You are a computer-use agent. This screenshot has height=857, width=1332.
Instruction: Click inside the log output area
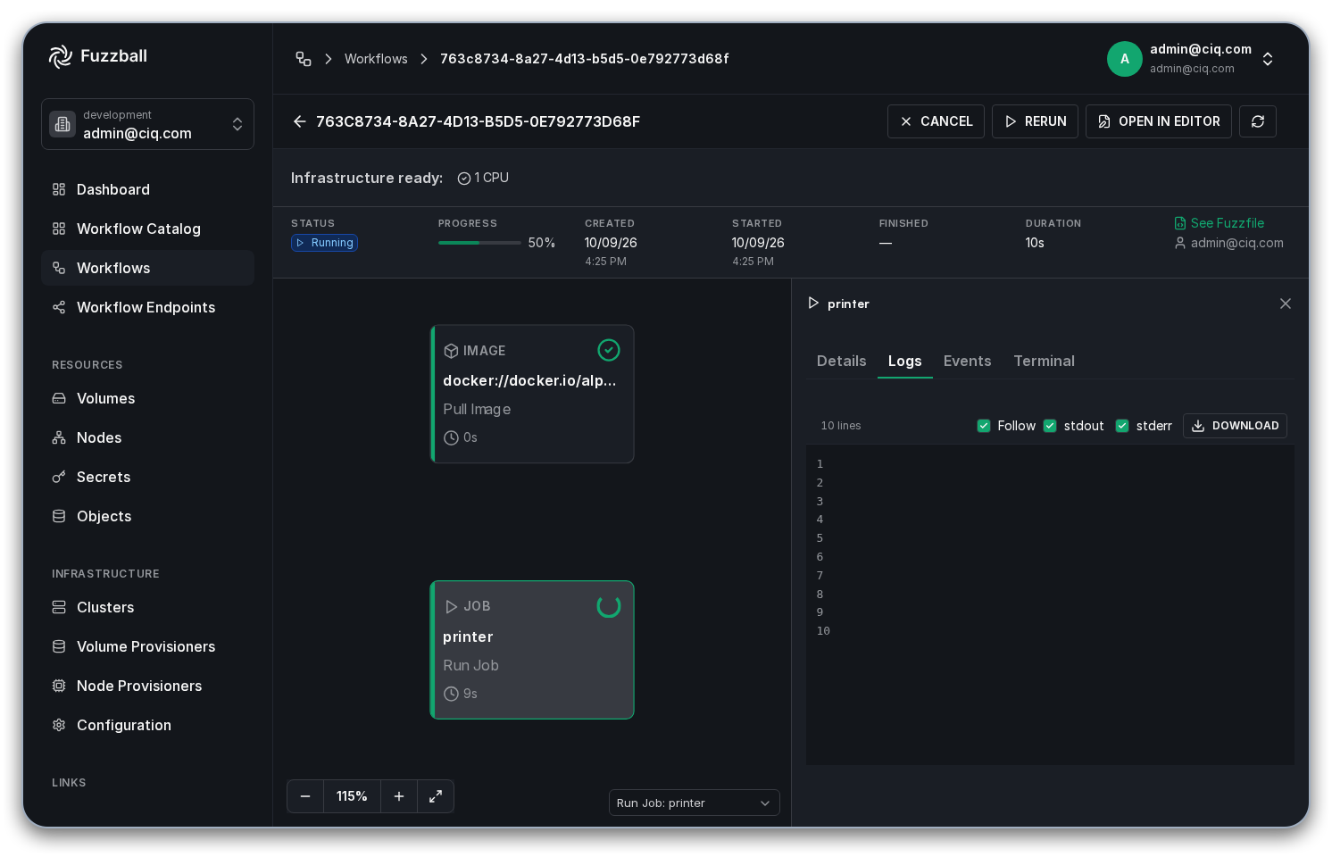click(x=1050, y=604)
